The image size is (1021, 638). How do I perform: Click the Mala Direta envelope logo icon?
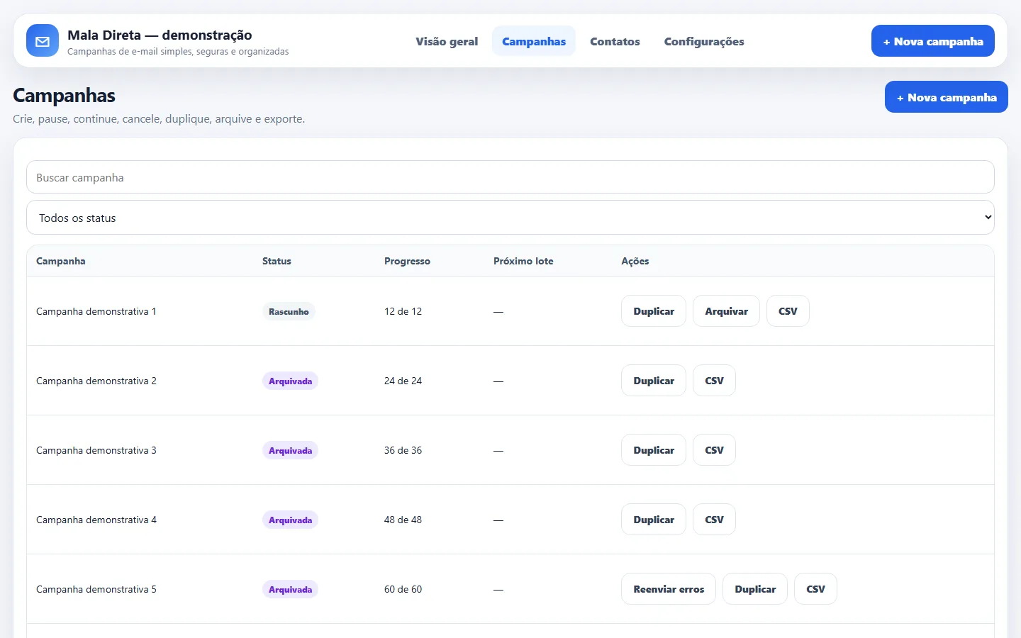43,41
